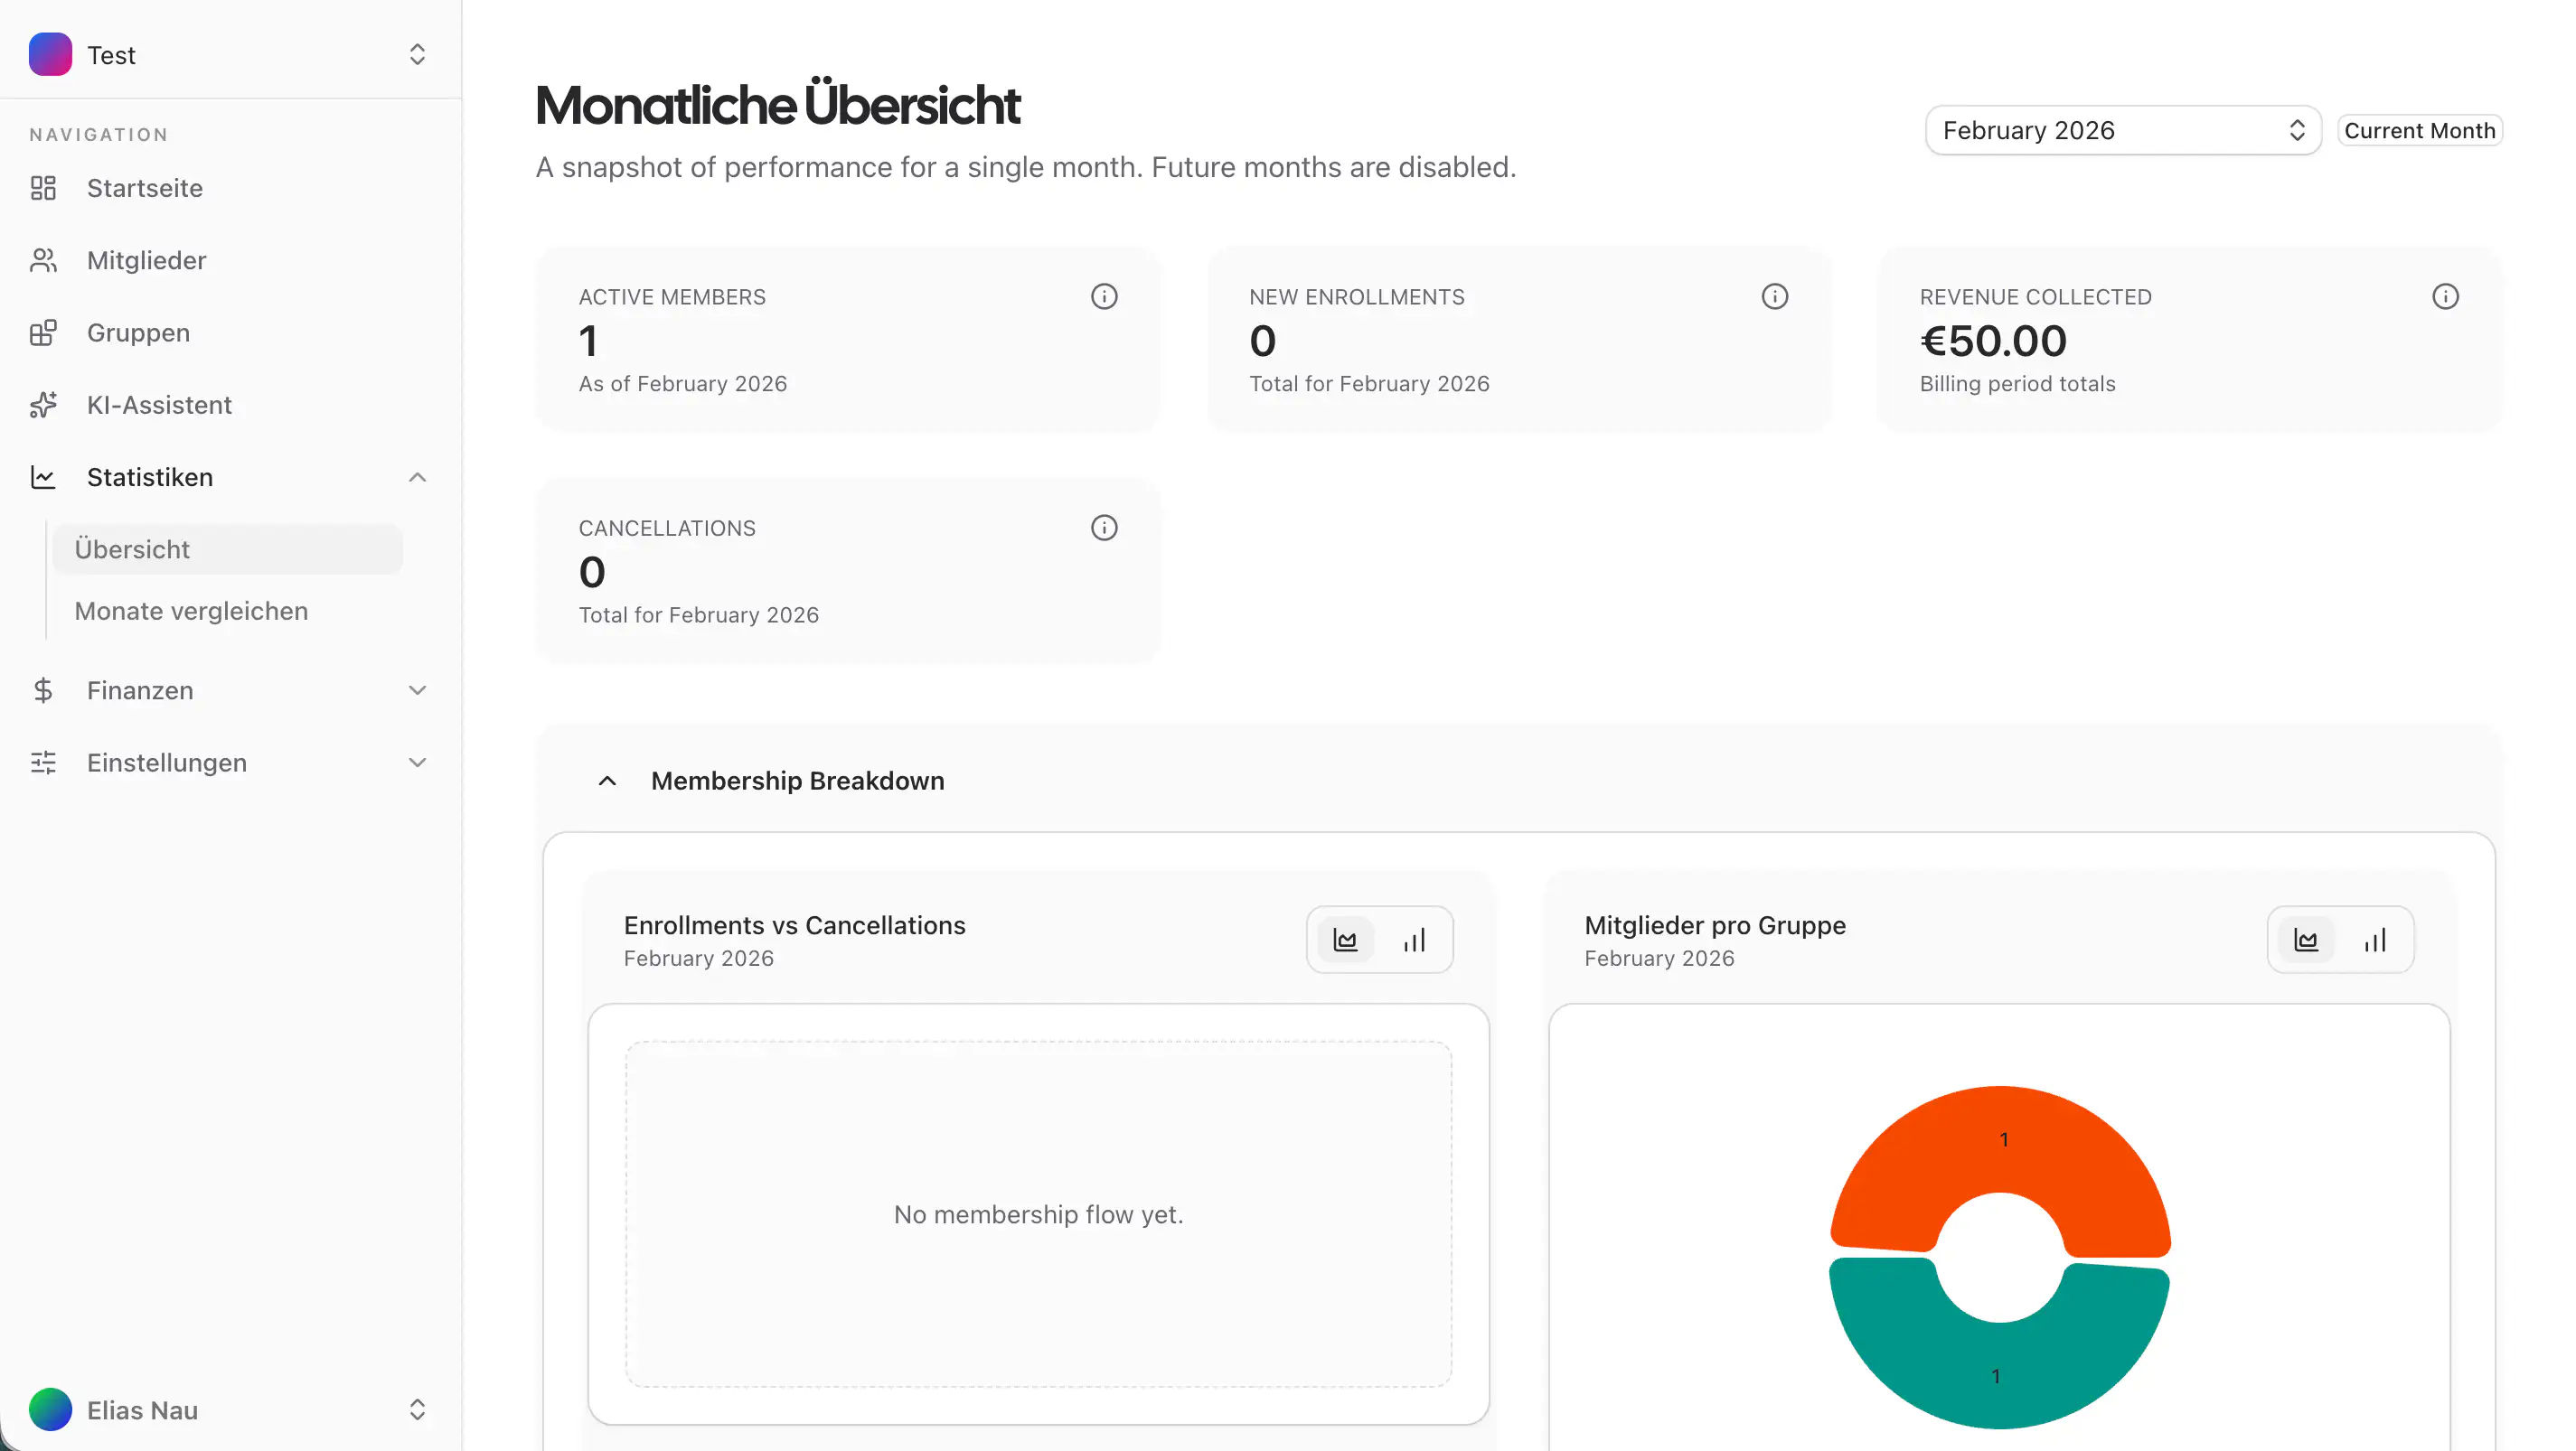Click the KI-Assistent sparkle icon

[x=43, y=405]
